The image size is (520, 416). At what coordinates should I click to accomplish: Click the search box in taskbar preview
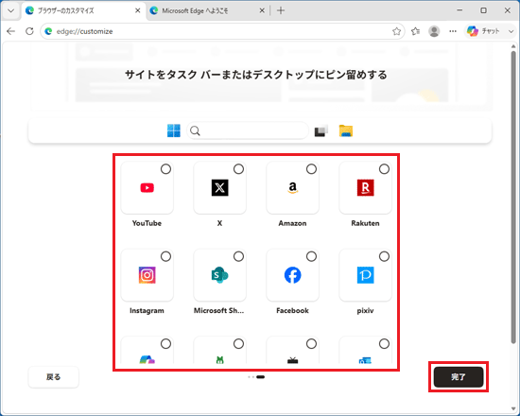tap(248, 130)
